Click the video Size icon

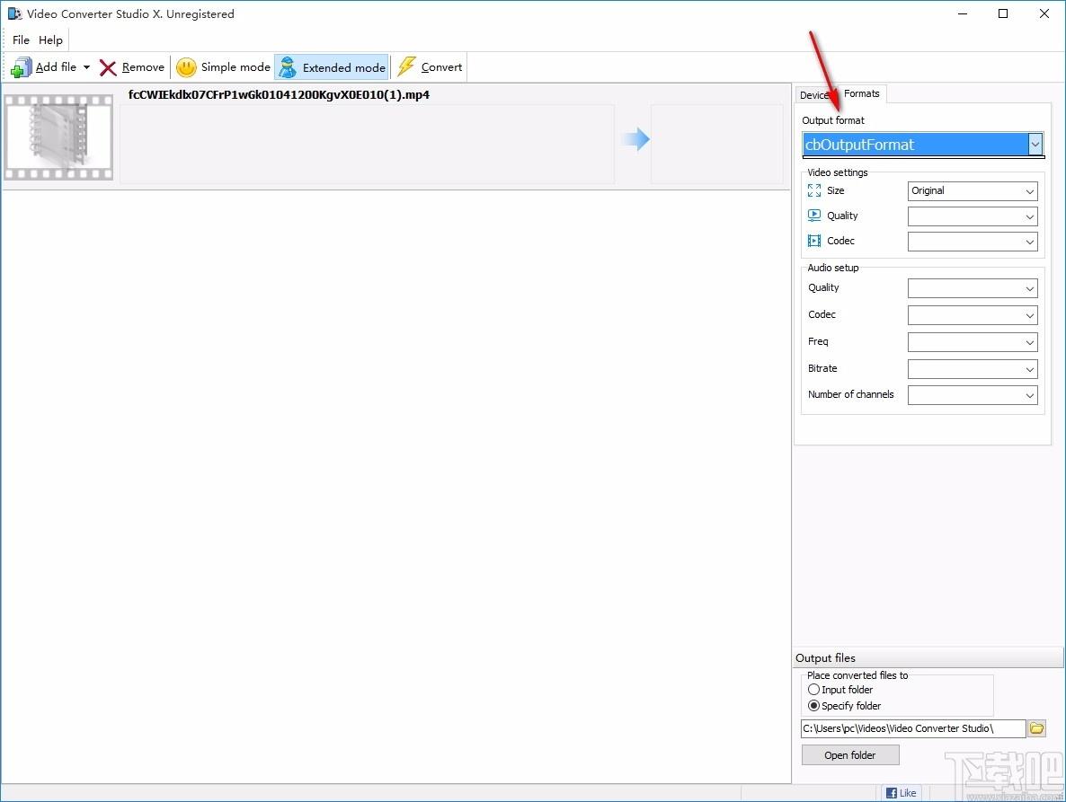(813, 190)
